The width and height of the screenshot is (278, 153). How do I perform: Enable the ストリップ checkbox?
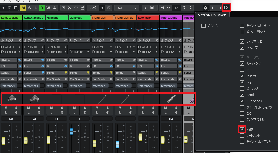click(x=242, y=88)
